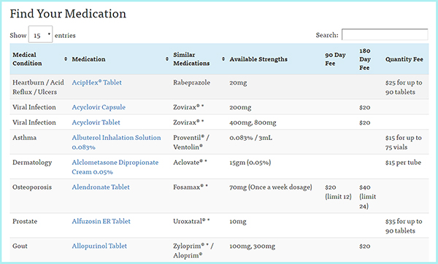Screen dimensions: 438x264
Task: Click the $35 for up to 90 tablets cell
Action: (404, 226)
